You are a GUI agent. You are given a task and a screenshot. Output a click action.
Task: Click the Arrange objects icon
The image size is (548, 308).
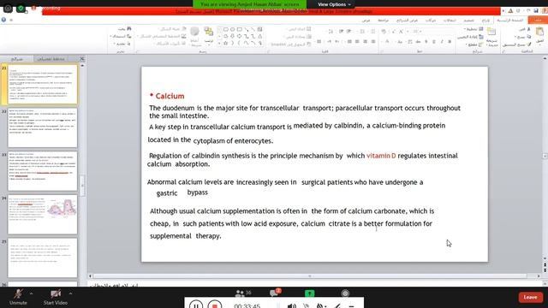(x=209, y=32)
